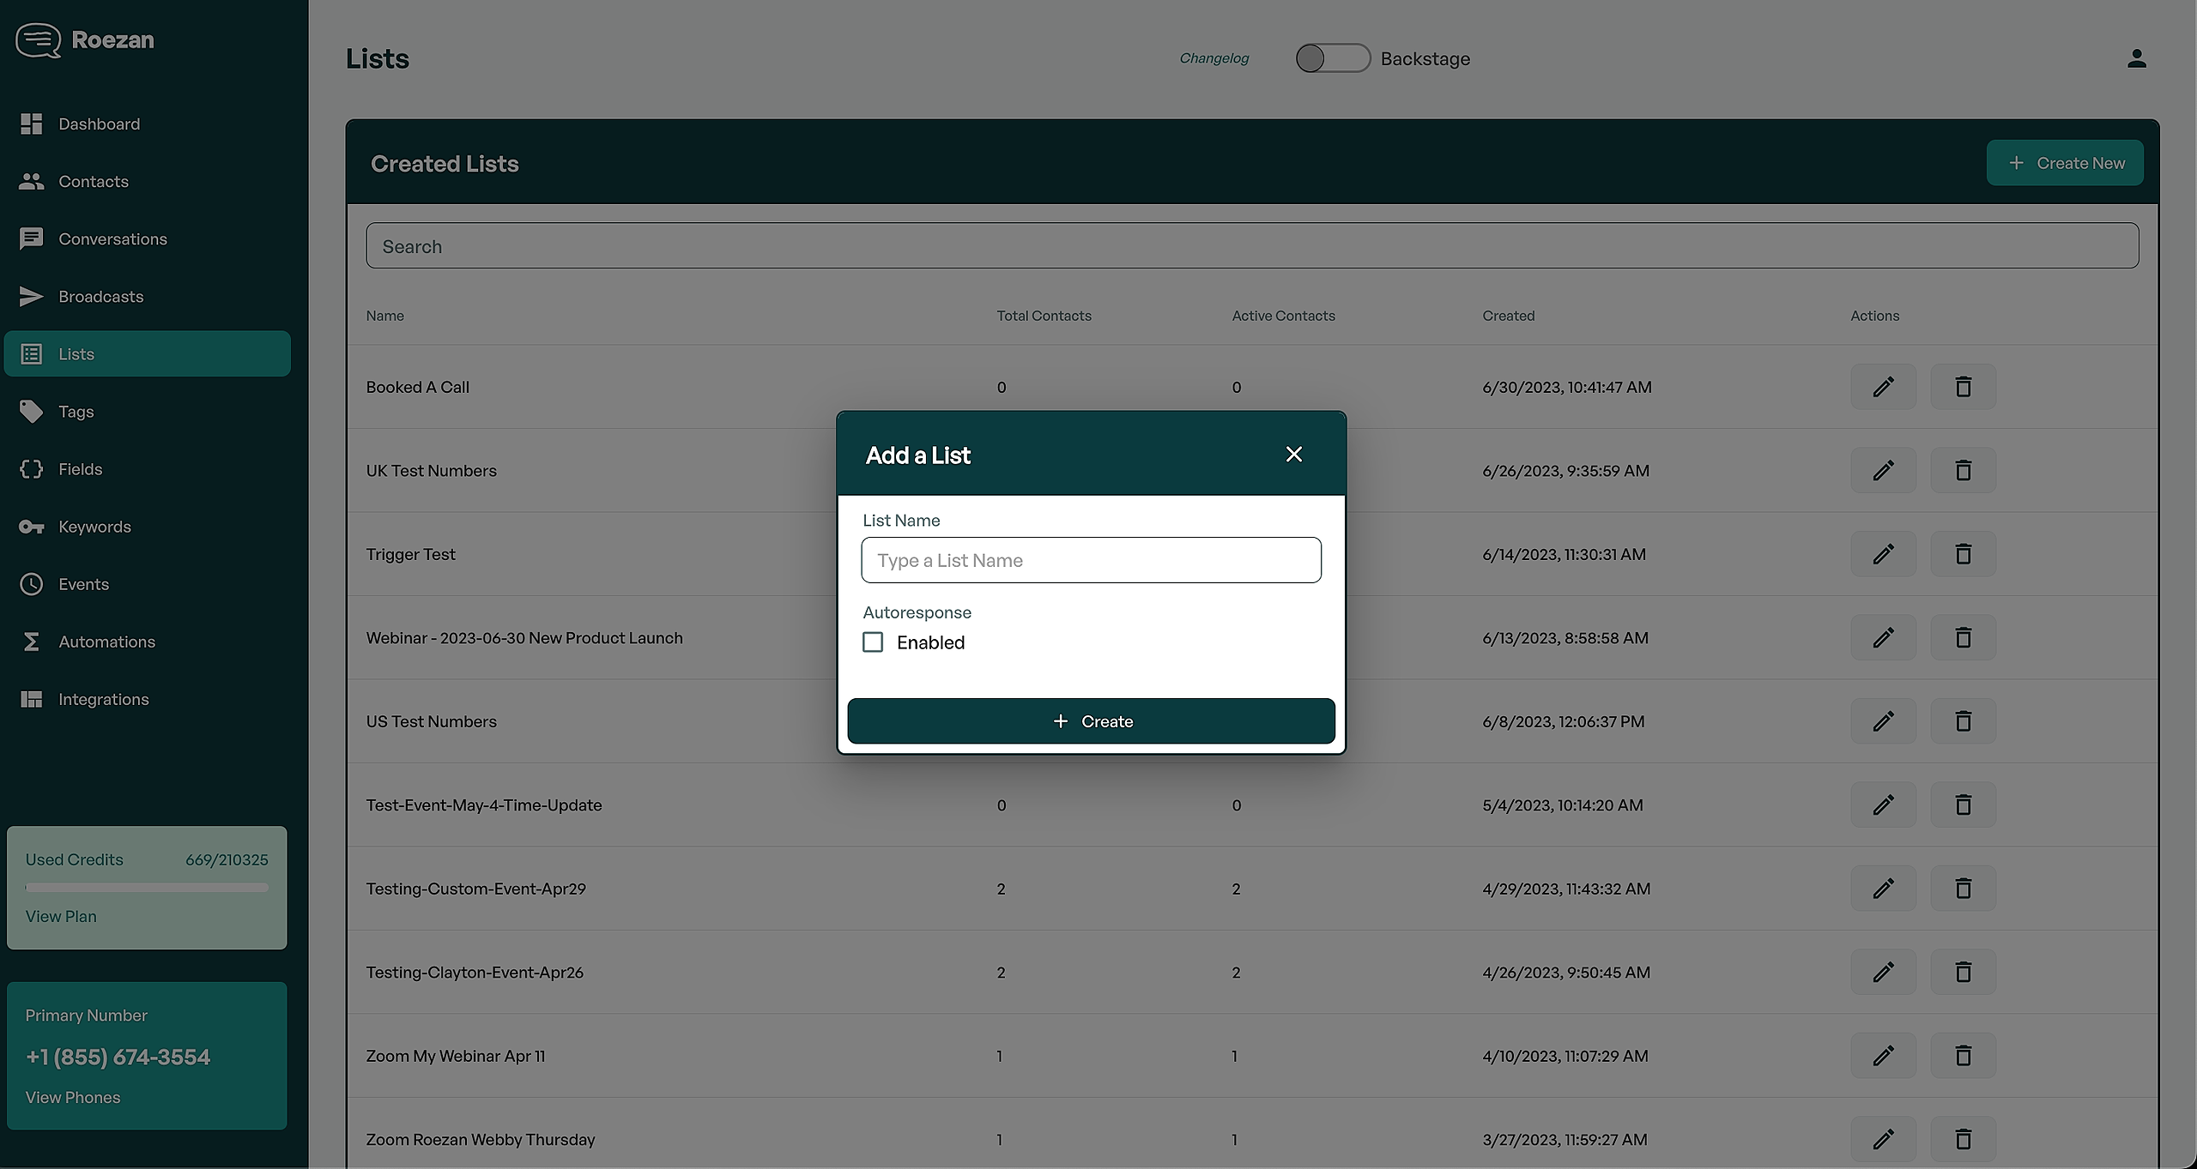Screen dimensions: 2197x1169
Task: Click the List Name input field
Action: pos(1091,560)
